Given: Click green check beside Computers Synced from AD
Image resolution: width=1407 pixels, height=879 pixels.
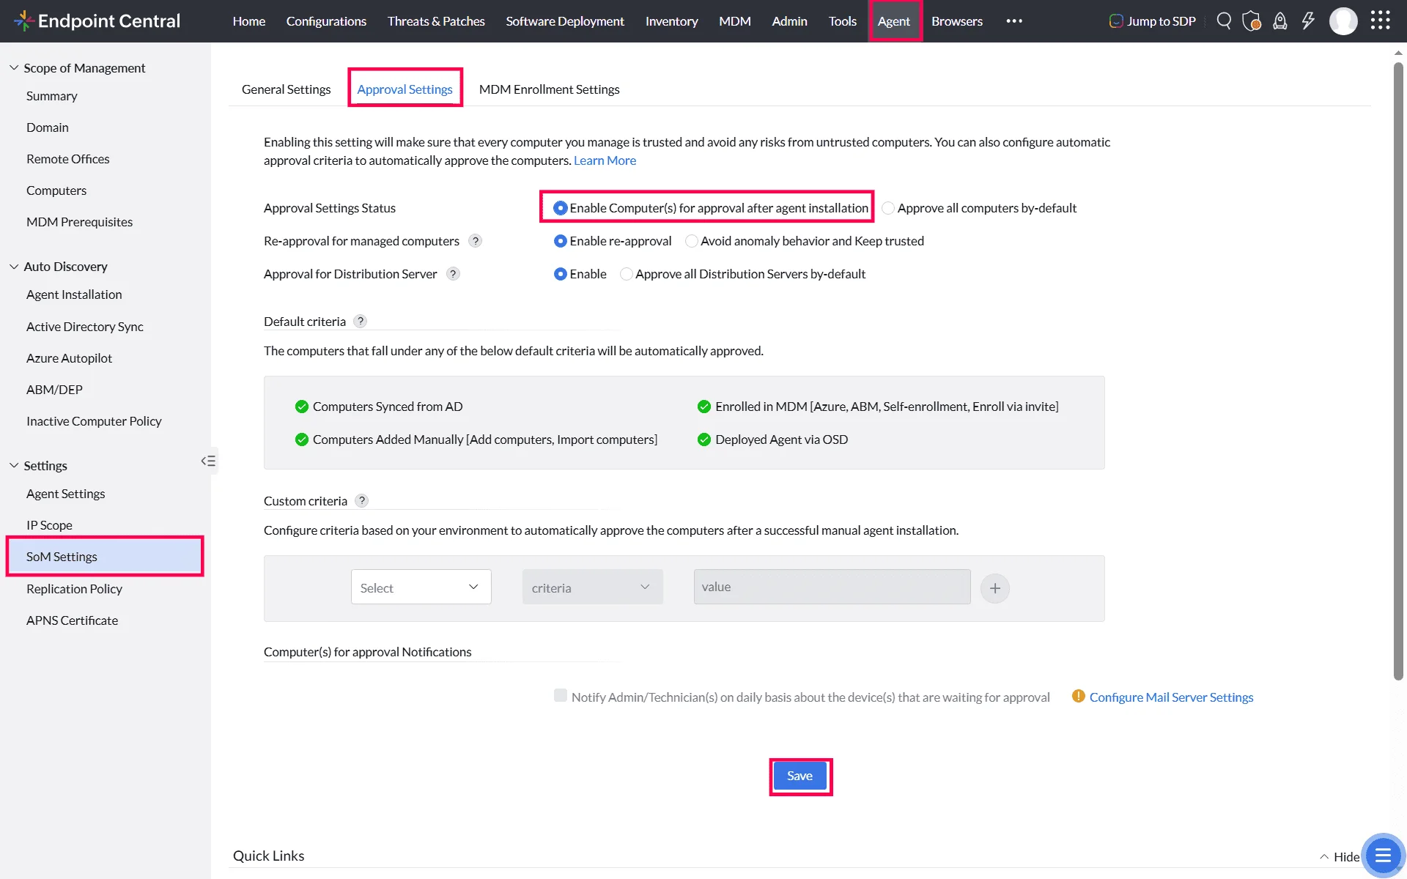Looking at the screenshot, I should [301, 407].
